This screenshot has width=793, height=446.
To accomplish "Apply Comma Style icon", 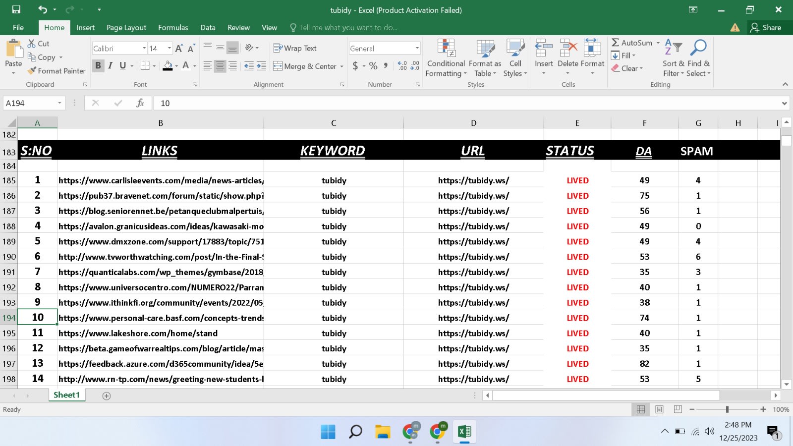I will (x=386, y=66).
